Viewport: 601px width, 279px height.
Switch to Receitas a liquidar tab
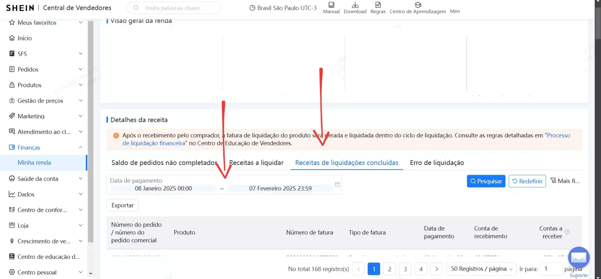[x=256, y=163]
